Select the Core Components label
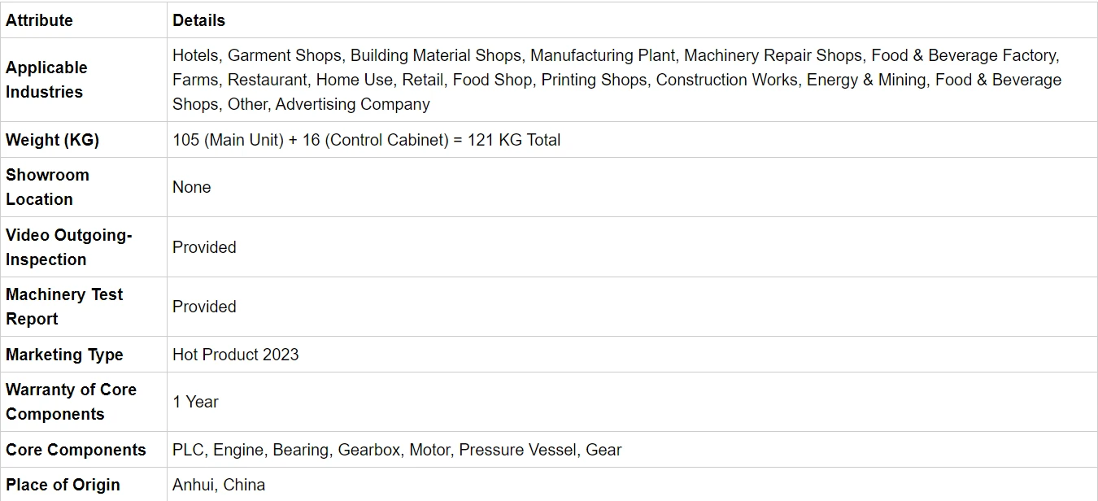The height and width of the screenshot is (501, 1098). click(76, 450)
